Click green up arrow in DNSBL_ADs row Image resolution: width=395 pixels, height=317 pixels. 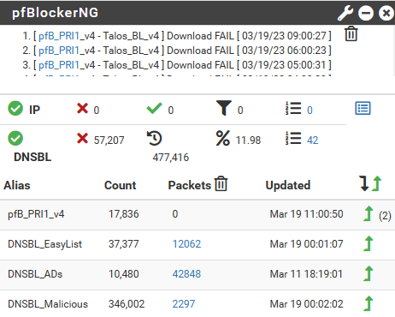point(368,273)
